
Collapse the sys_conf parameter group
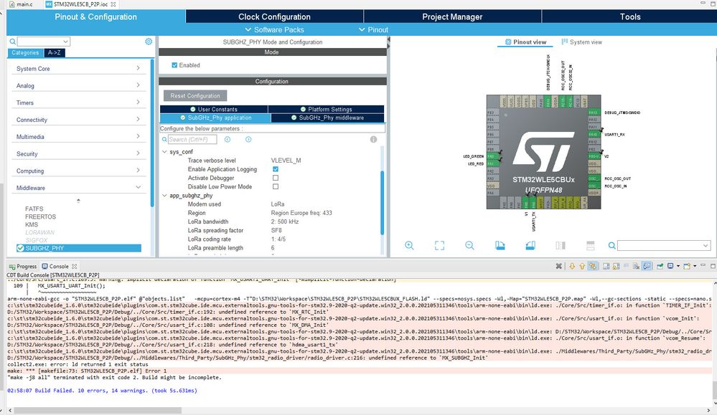click(x=164, y=151)
